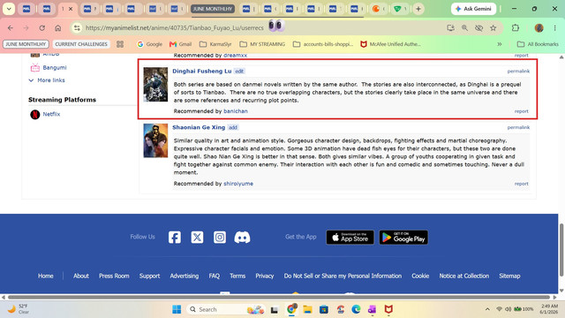Open the MY STREAMING bookmarks folder

tap(262, 44)
